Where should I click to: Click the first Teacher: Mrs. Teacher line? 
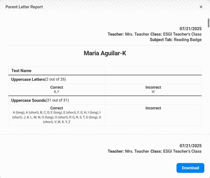(x=155, y=34)
